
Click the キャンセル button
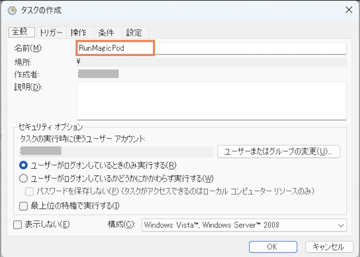tap(329, 247)
